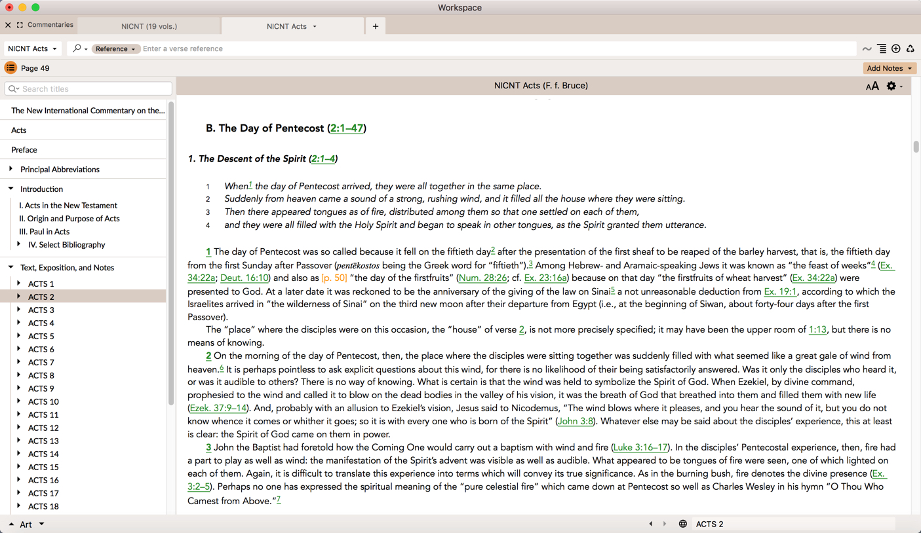Screen dimensions: 921x533
Task: Click the right-aligned text lines icon
Action: coord(882,48)
